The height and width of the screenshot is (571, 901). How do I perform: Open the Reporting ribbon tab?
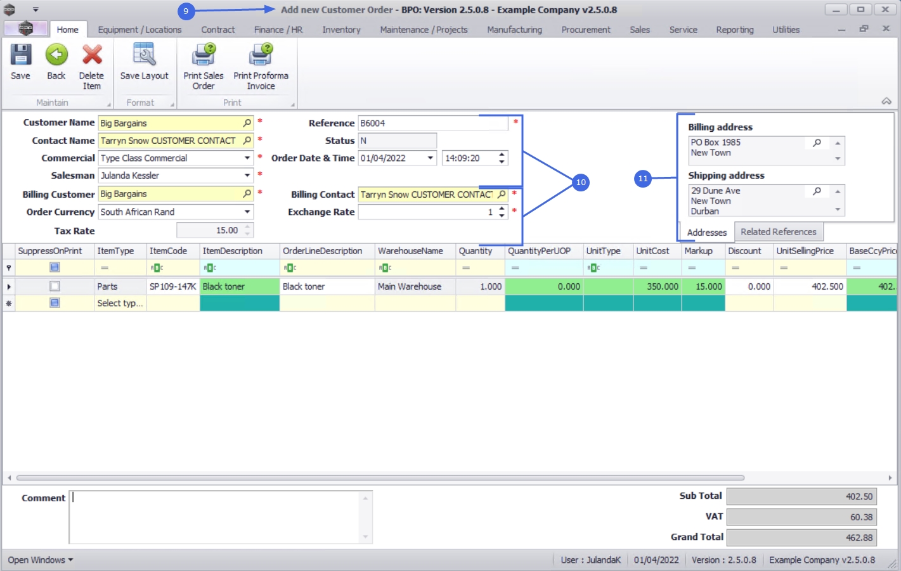pos(735,30)
